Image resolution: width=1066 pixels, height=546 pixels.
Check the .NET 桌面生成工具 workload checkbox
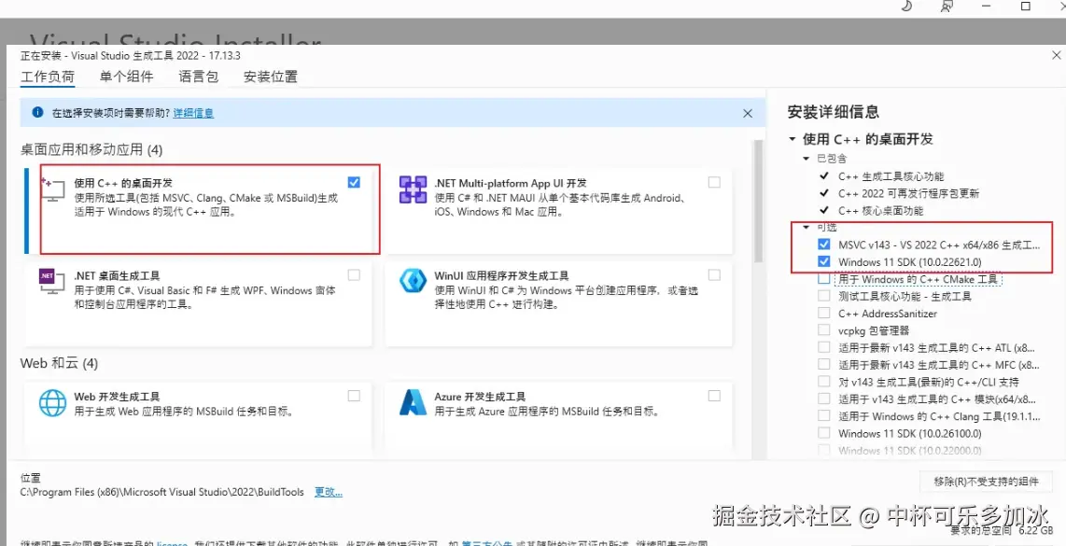point(354,274)
